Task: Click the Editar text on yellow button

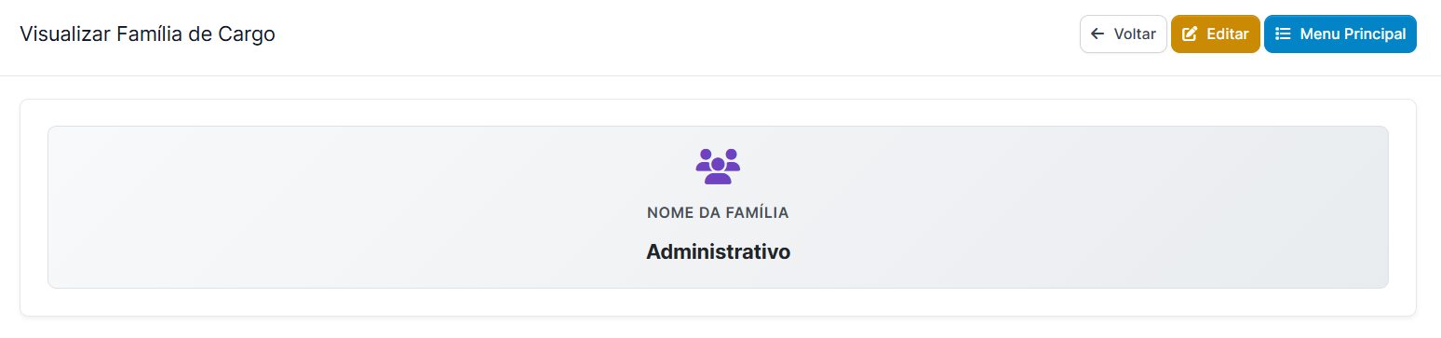Action: point(1227,34)
